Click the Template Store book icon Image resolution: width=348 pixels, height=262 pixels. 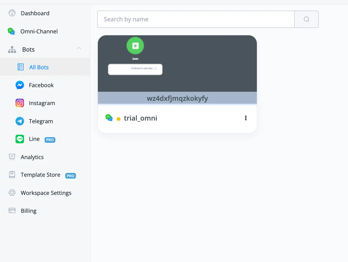click(x=12, y=175)
